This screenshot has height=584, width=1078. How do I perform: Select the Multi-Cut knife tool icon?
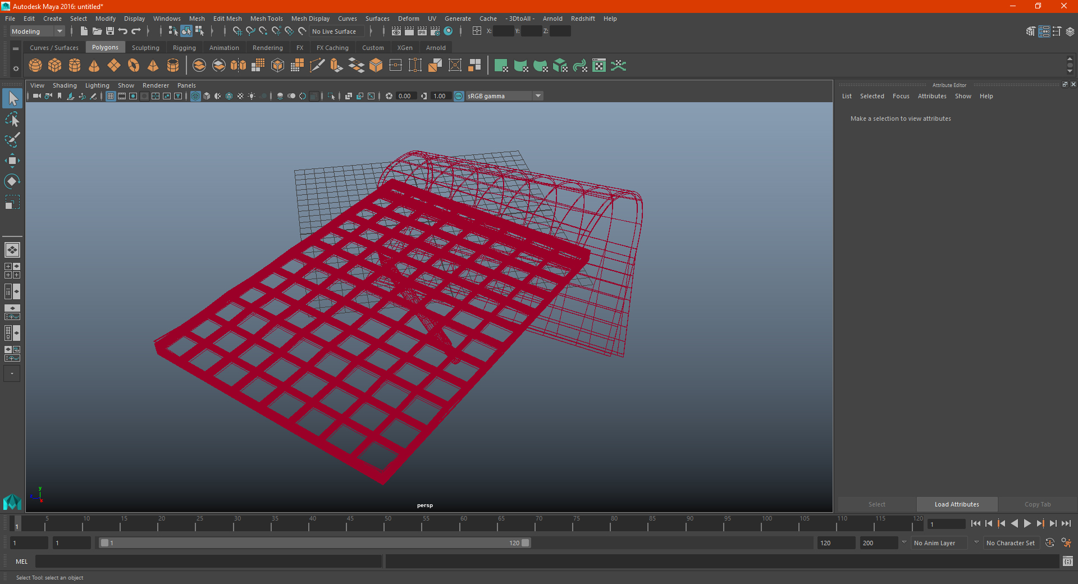tap(317, 66)
